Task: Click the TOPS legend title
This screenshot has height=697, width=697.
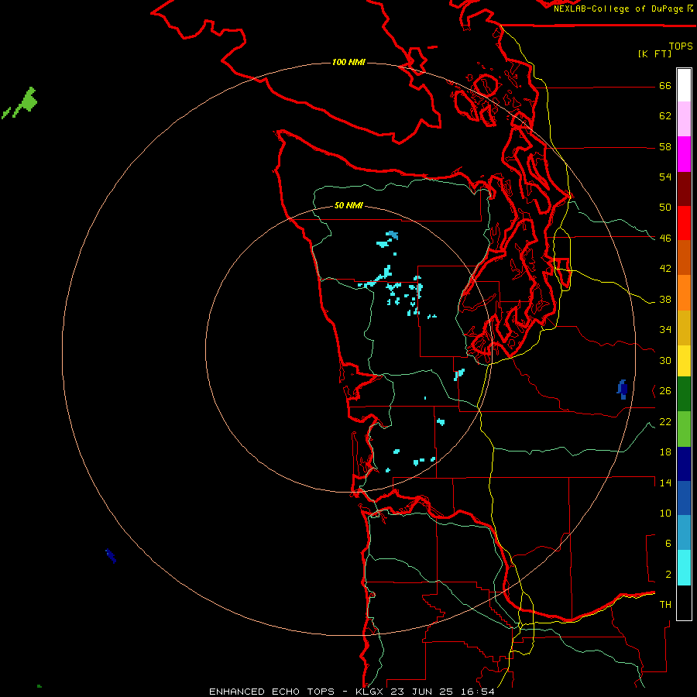Action: coord(681,46)
